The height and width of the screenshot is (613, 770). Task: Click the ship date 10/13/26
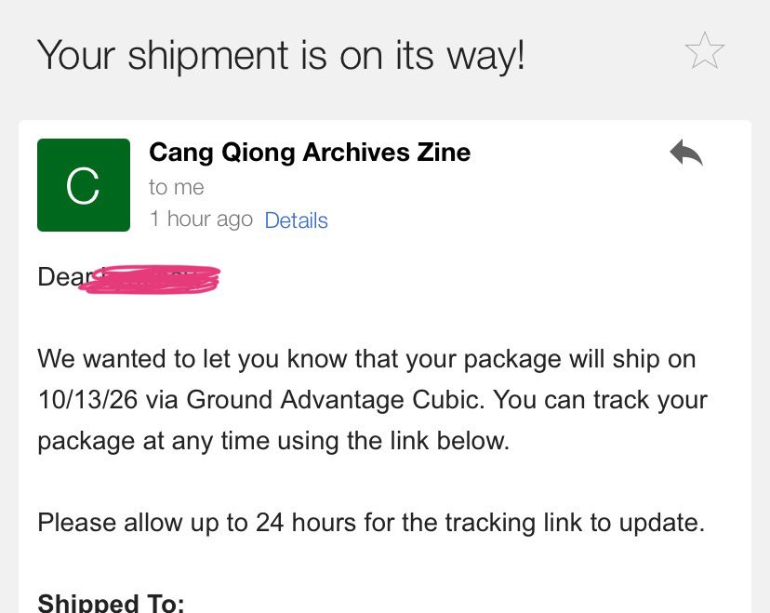88,399
